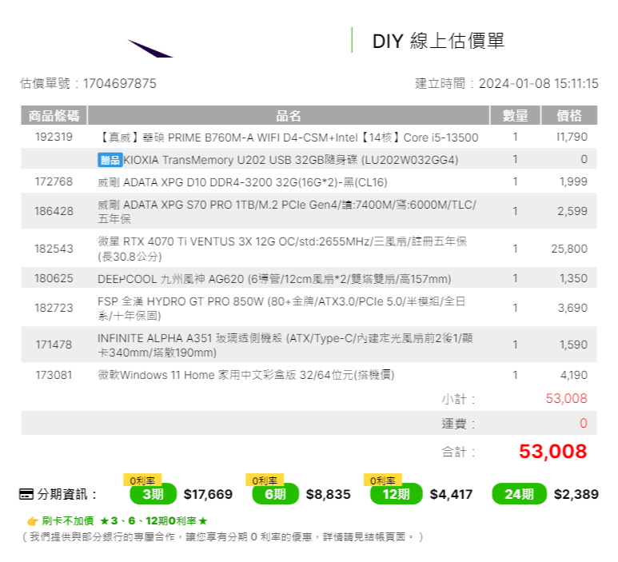Click the RTX 4070 Ti VENTUS 3X item name
The height and width of the screenshot is (562, 618).
click(x=282, y=249)
